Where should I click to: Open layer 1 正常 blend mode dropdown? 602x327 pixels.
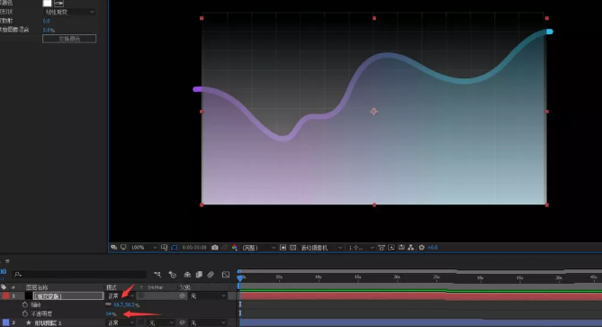121,295
